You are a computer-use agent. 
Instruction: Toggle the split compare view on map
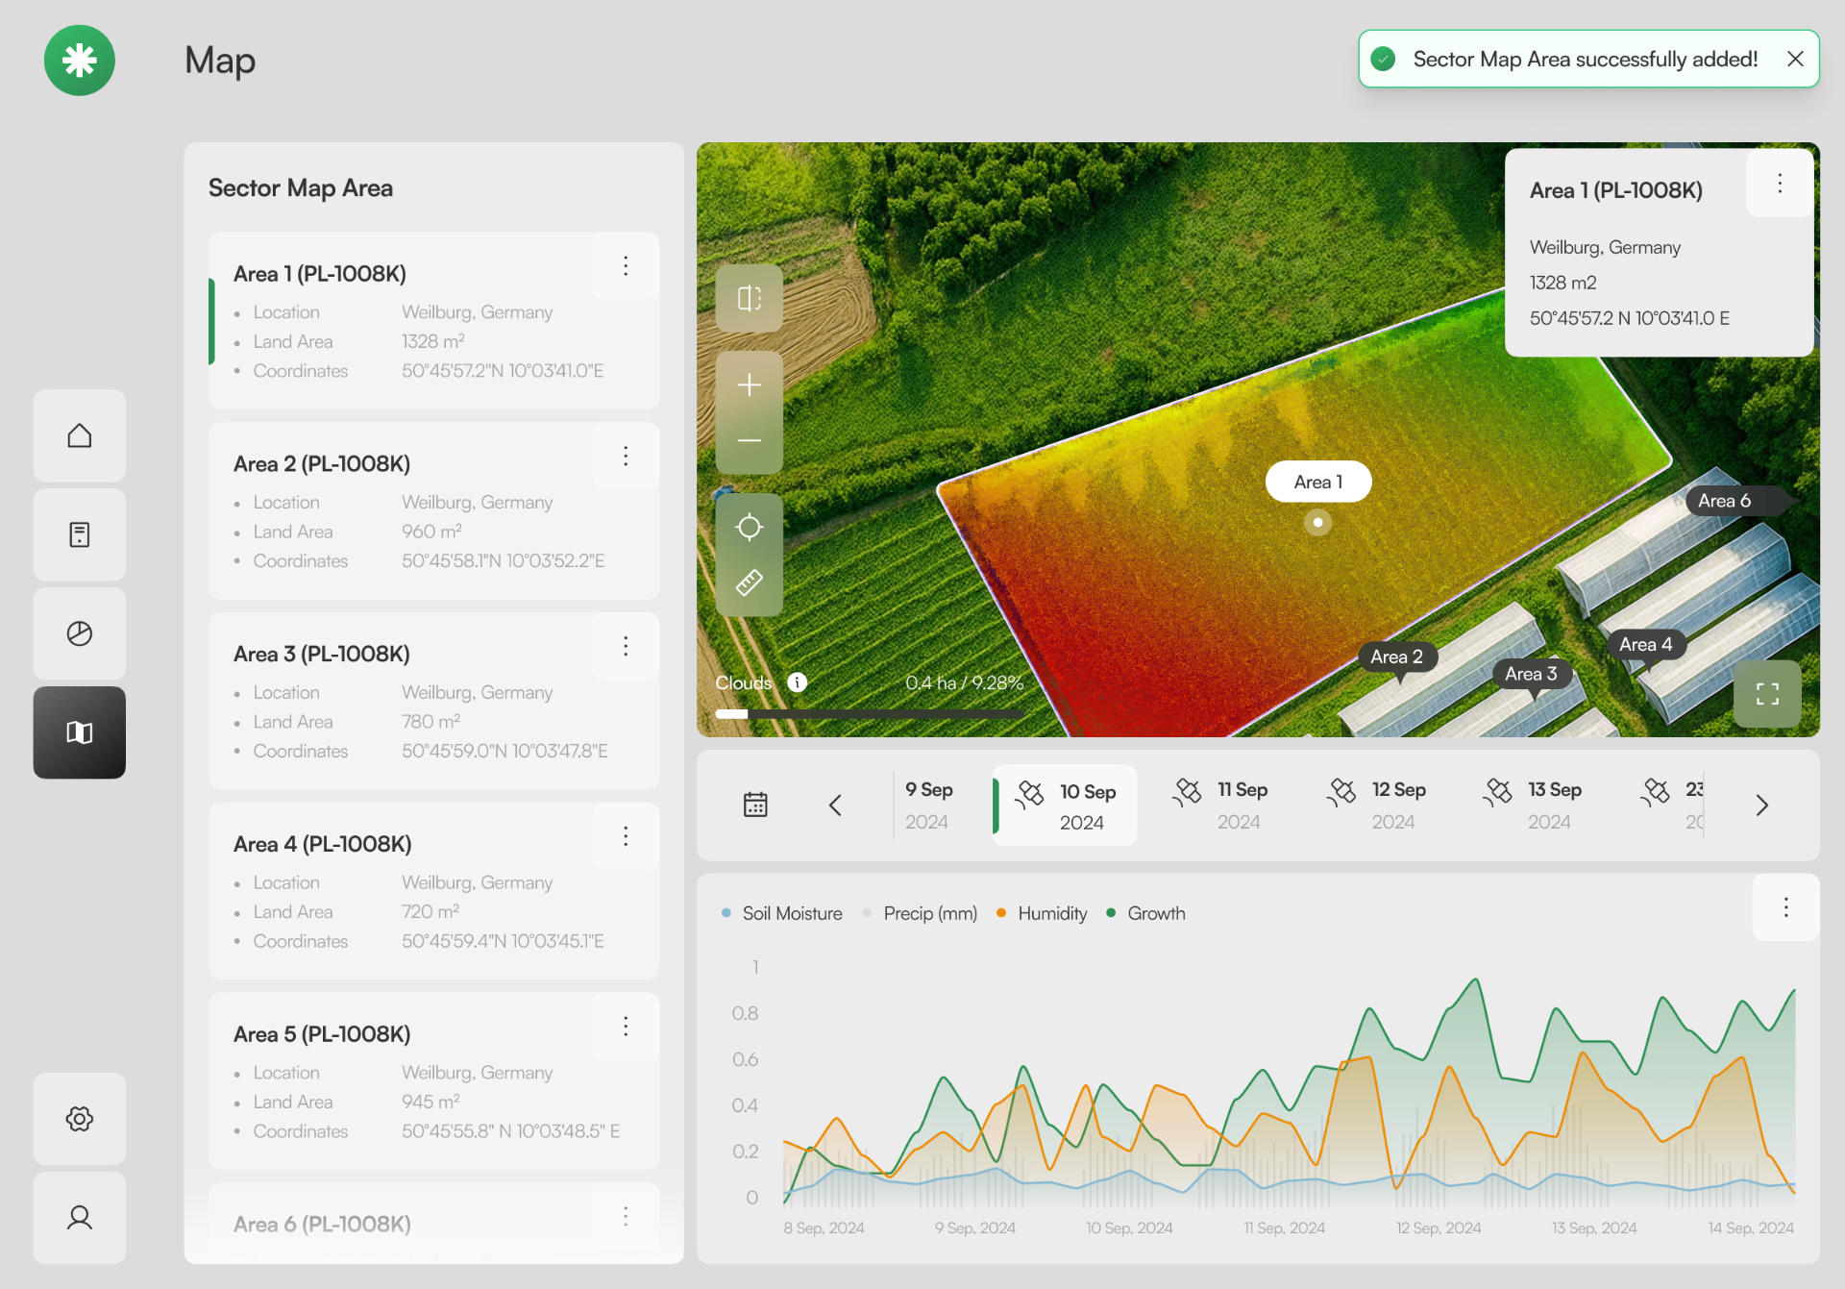(750, 298)
